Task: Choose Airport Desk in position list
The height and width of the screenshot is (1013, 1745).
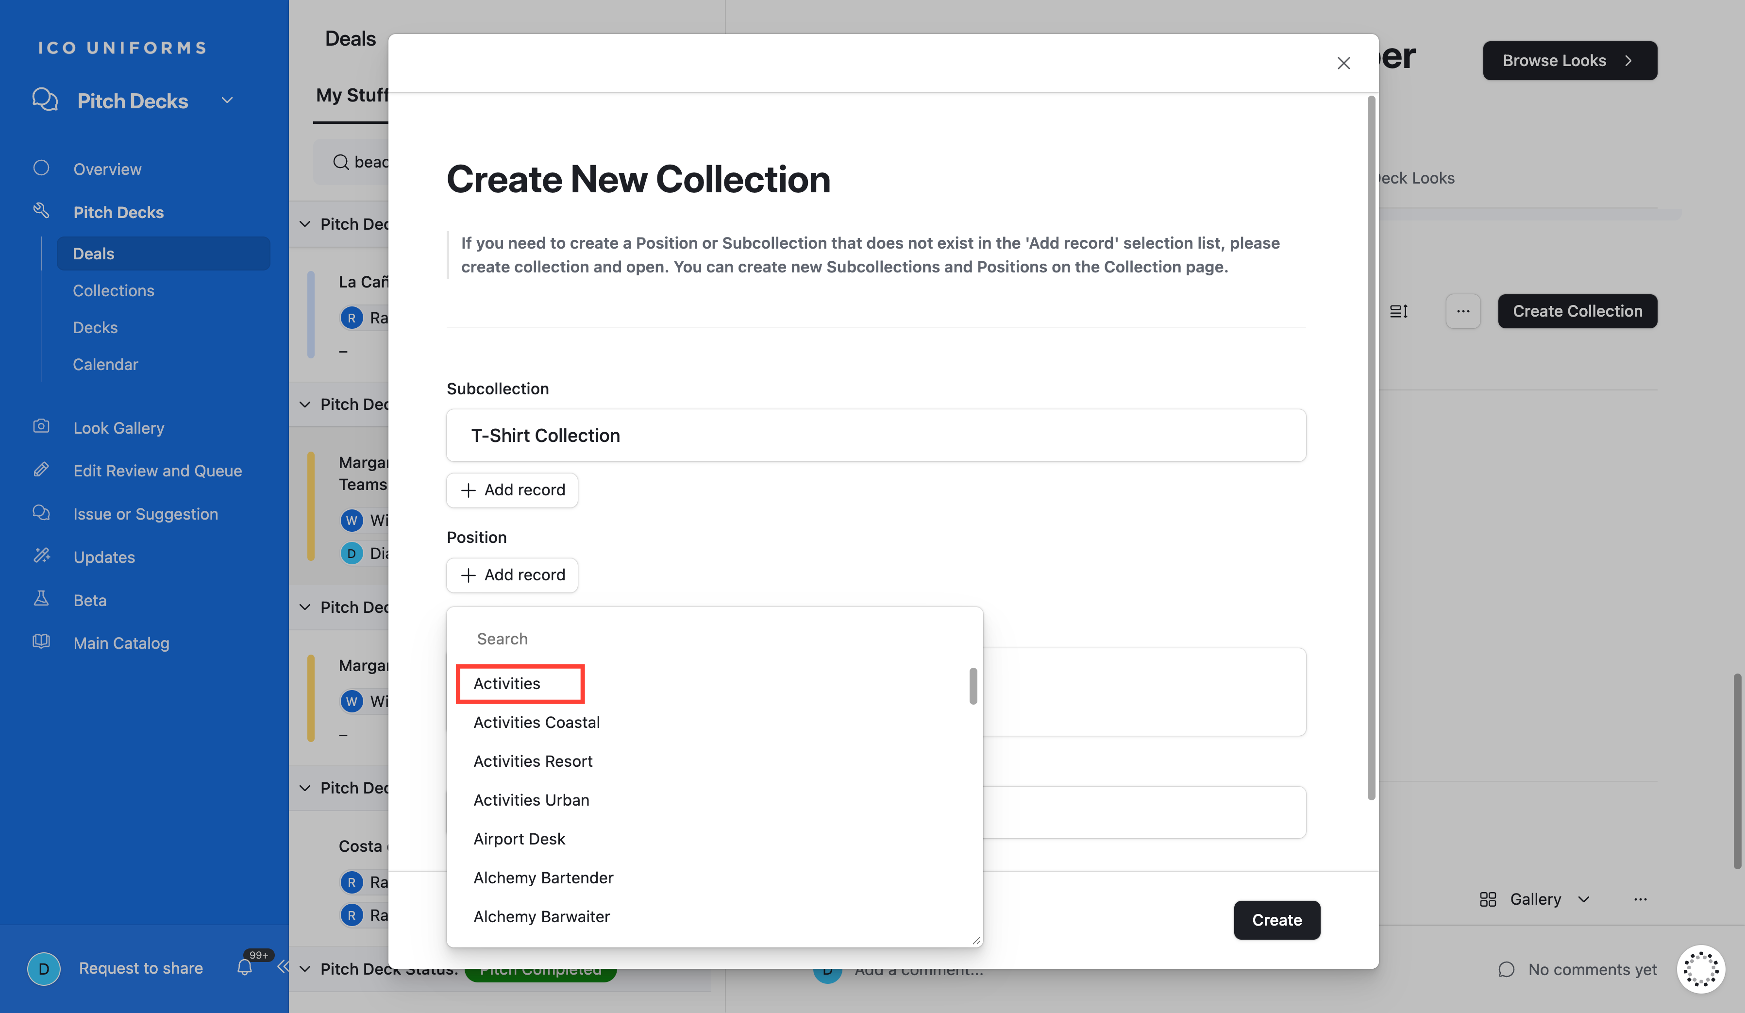Action: (520, 839)
